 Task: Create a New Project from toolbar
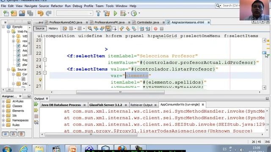point(14,13)
